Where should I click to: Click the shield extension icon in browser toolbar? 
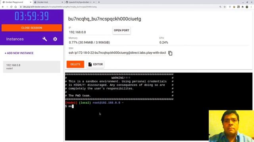click(230, 7)
